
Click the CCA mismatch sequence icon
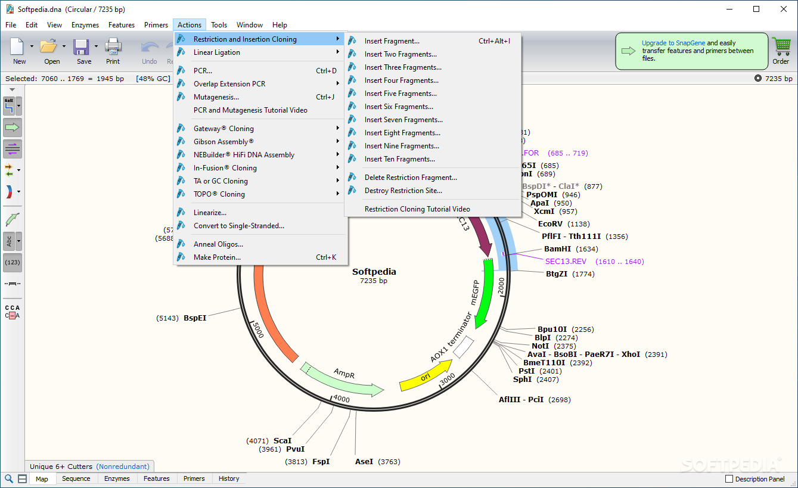(x=13, y=312)
